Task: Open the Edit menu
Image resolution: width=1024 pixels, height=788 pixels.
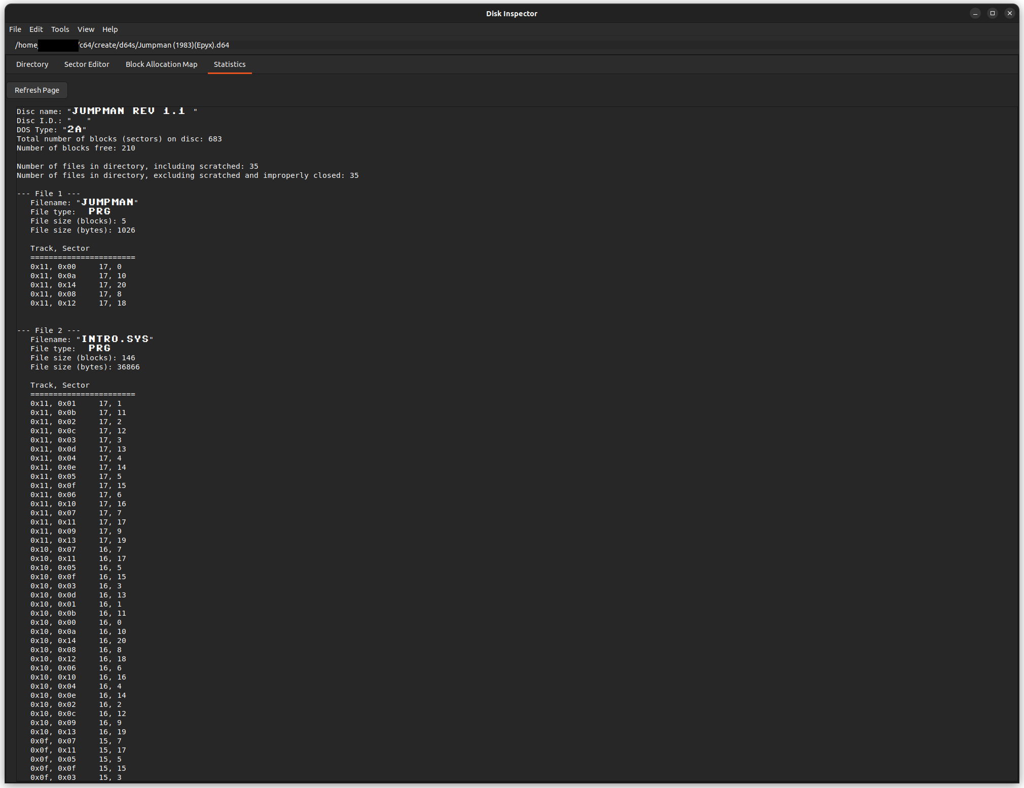Action: tap(36, 29)
